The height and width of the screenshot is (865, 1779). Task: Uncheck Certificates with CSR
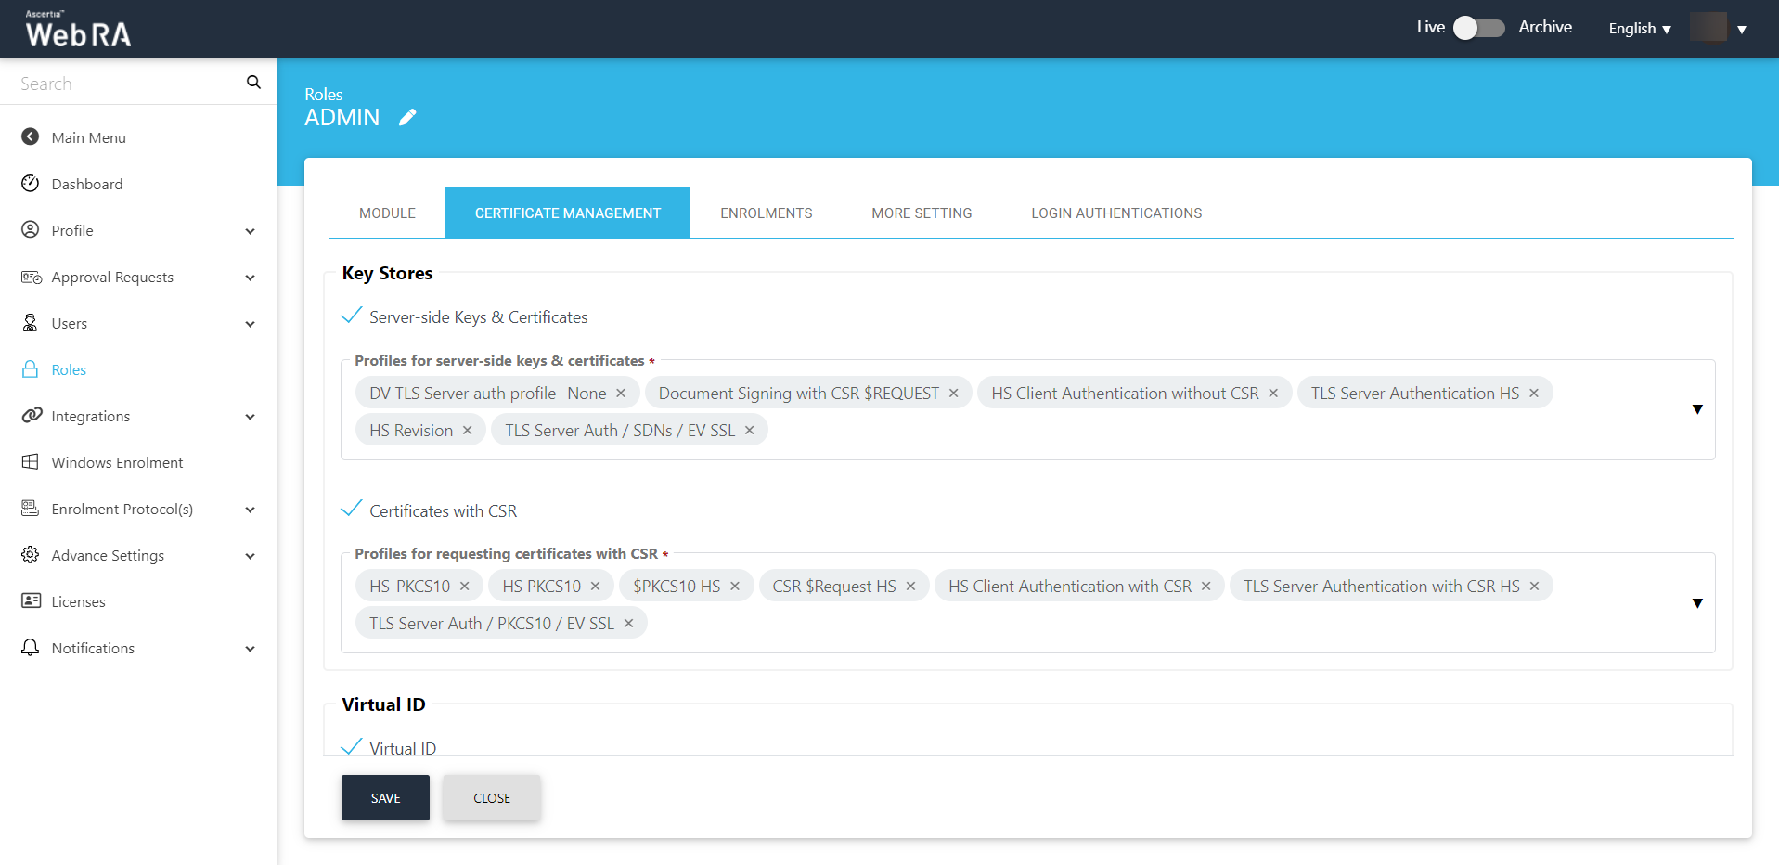[352, 510]
